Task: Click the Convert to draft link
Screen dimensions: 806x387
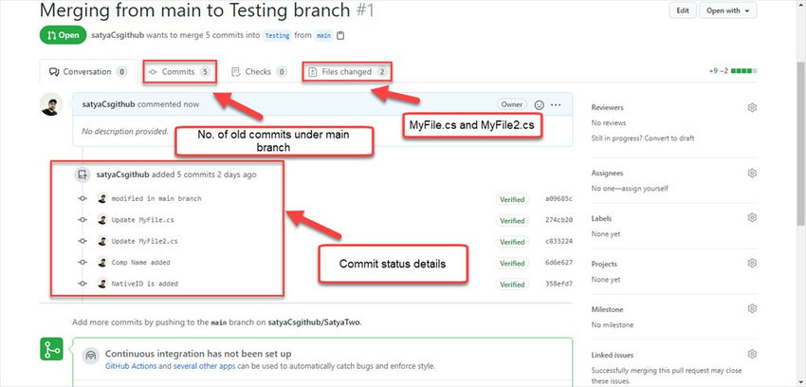Action: click(x=669, y=138)
